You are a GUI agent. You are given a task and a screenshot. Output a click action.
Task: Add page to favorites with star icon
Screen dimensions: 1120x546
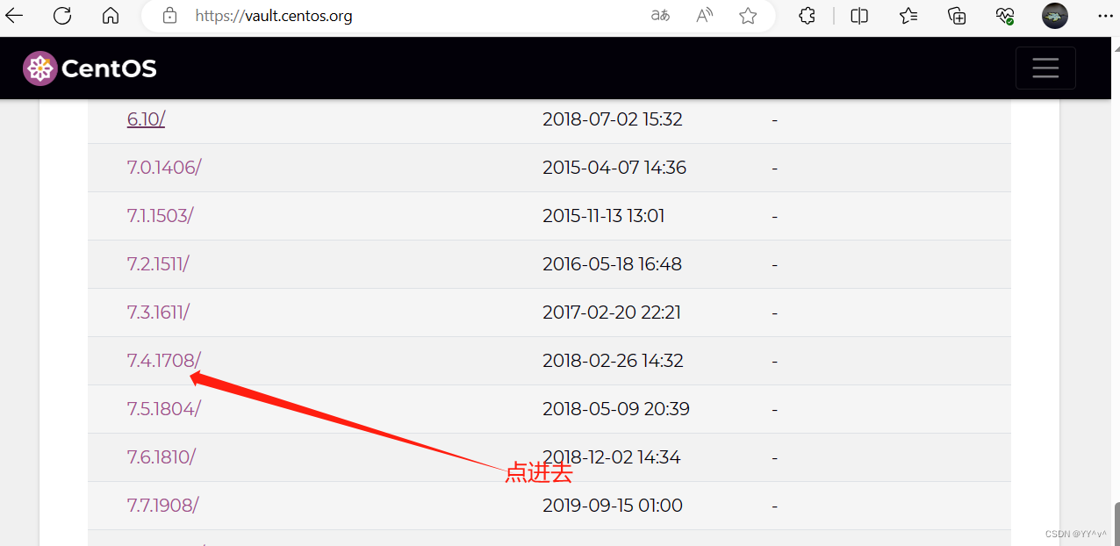click(x=748, y=16)
